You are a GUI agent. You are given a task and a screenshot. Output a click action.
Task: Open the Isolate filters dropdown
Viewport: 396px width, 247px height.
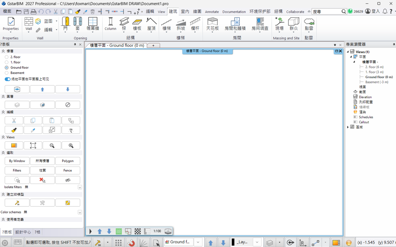click(80, 187)
